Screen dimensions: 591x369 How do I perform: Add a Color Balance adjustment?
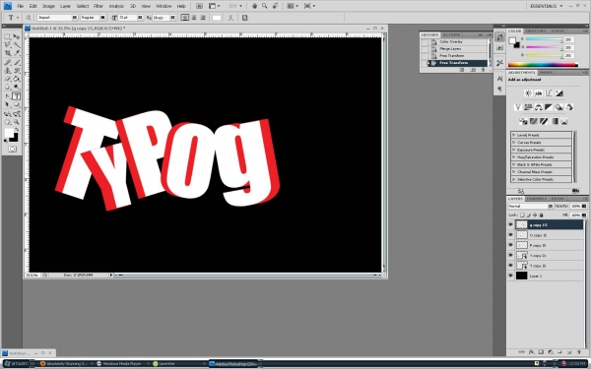[538, 107]
